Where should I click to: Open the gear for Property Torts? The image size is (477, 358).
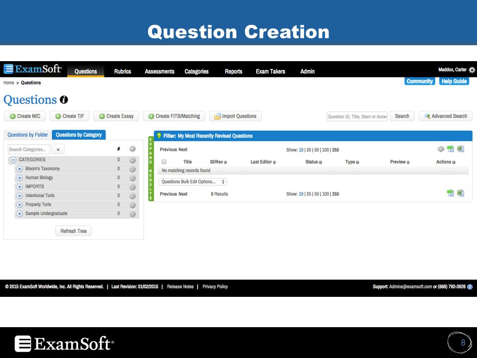tap(132, 205)
